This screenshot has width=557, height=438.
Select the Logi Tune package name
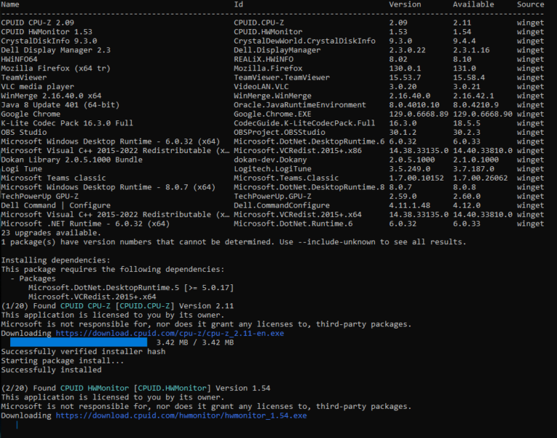pyautogui.click(x=21, y=168)
